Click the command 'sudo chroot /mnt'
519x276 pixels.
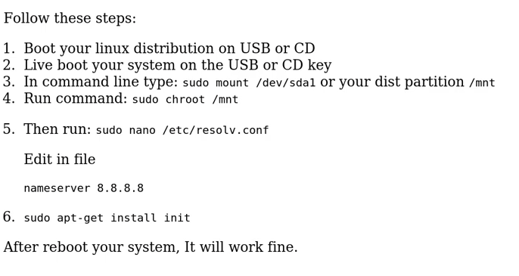click(185, 100)
